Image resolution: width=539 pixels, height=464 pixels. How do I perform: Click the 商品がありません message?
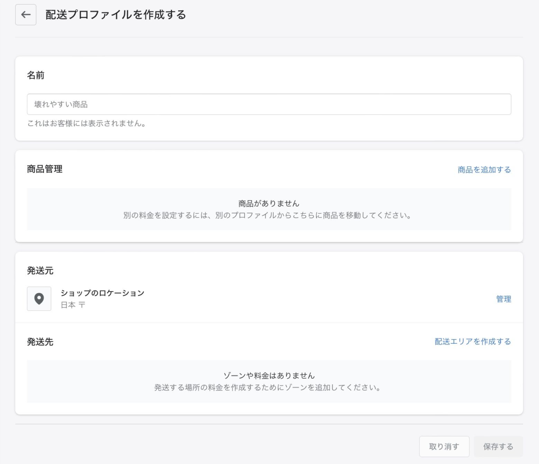tap(269, 204)
